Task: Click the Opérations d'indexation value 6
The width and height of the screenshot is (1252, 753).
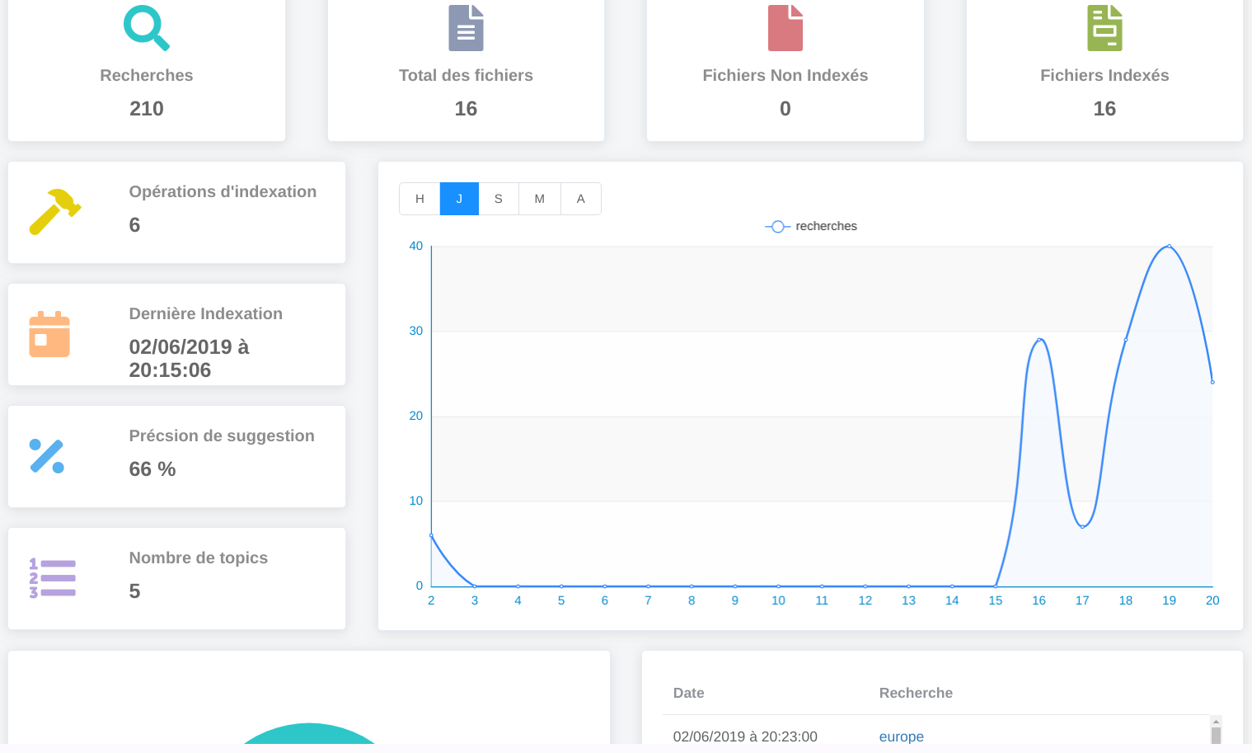Action: tap(134, 225)
